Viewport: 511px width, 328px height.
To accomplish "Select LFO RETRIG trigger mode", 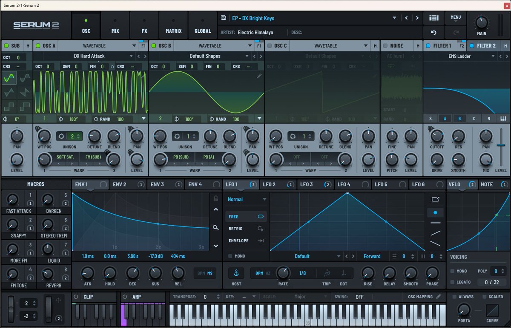I will pos(246,229).
